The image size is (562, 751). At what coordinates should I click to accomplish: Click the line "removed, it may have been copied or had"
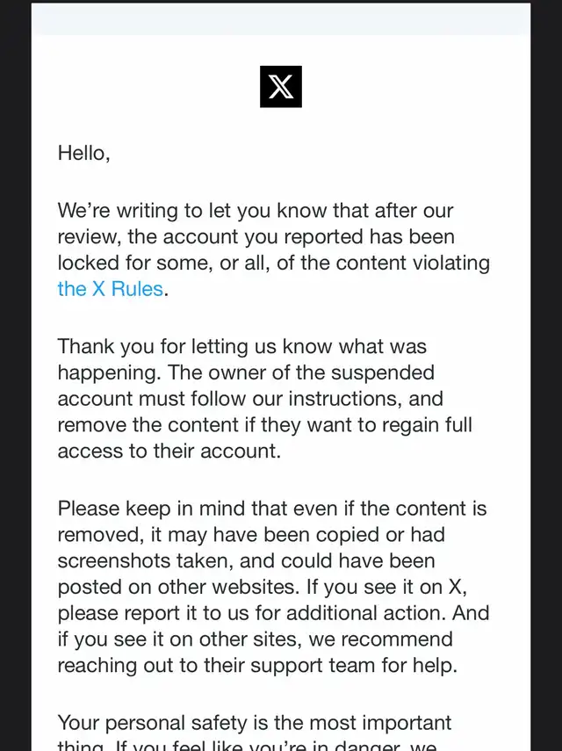(x=251, y=535)
